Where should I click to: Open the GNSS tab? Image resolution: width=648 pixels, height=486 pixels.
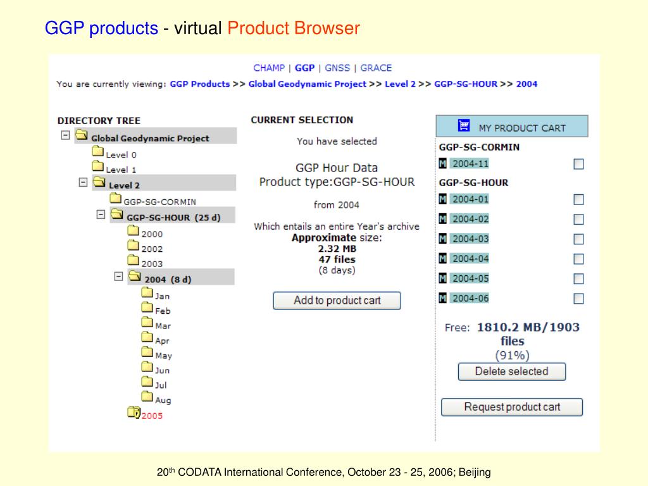click(337, 68)
